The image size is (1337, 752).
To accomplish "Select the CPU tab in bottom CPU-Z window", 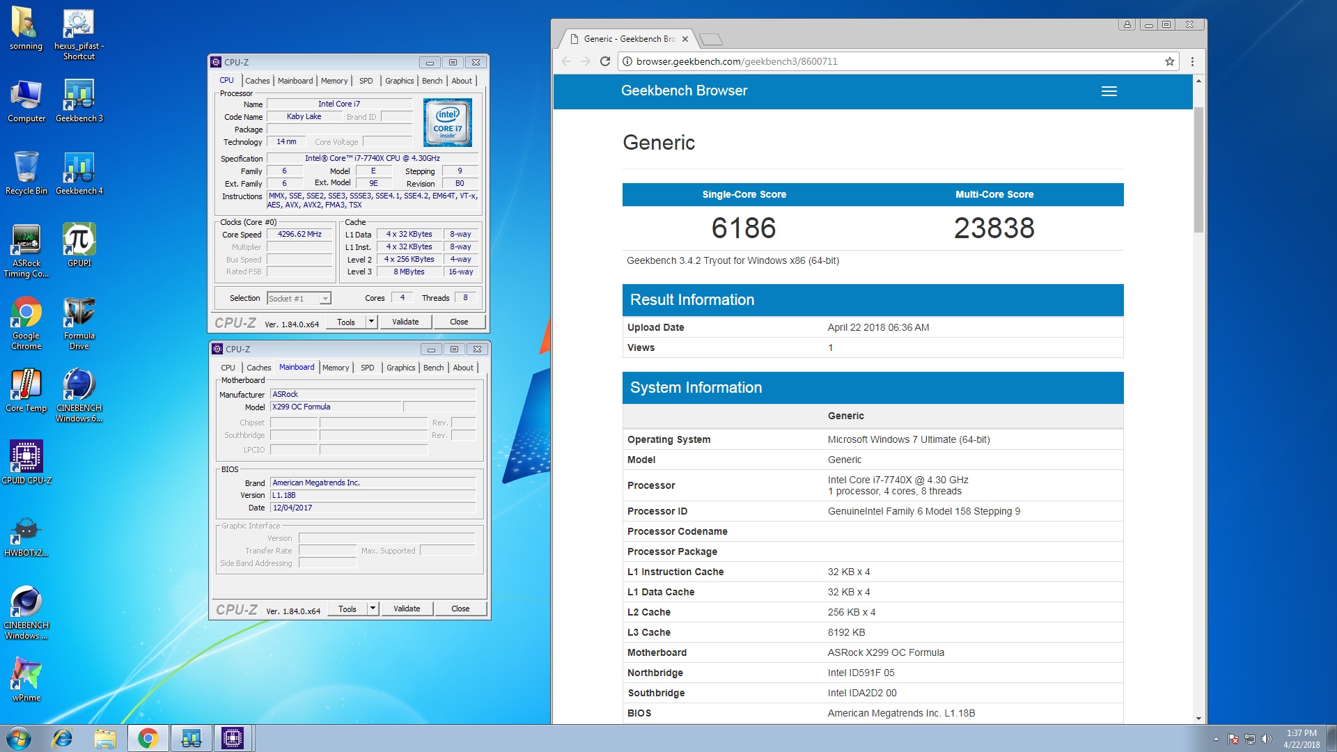I will tap(228, 368).
